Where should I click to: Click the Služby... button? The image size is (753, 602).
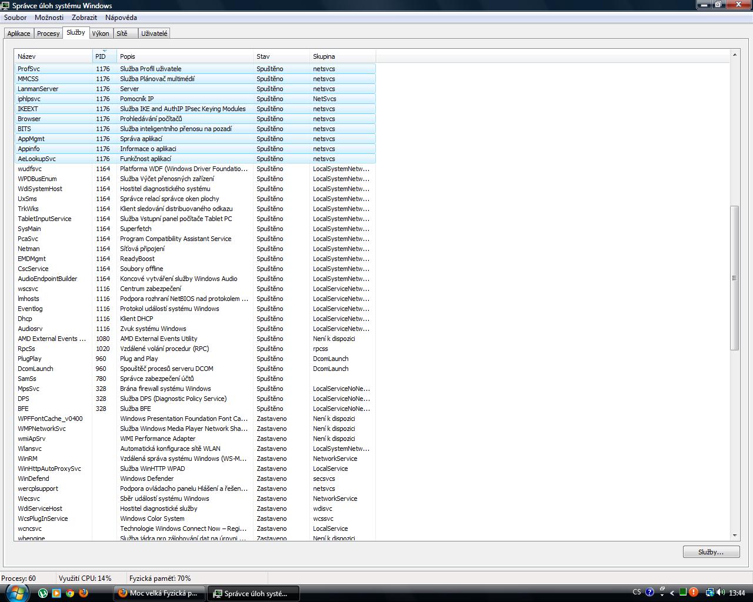tap(711, 552)
